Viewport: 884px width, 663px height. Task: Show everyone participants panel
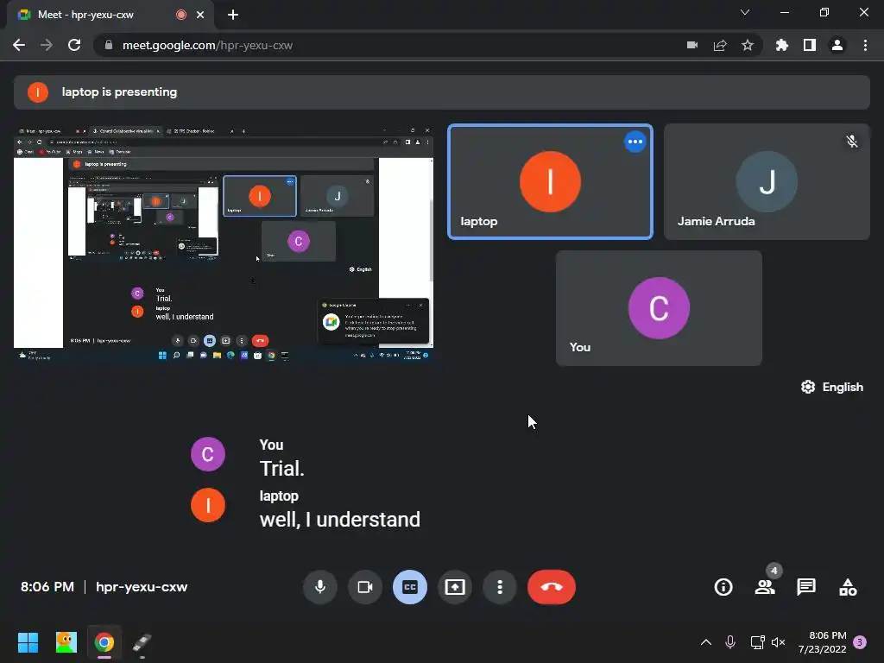pyautogui.click(x=765, y=587)
